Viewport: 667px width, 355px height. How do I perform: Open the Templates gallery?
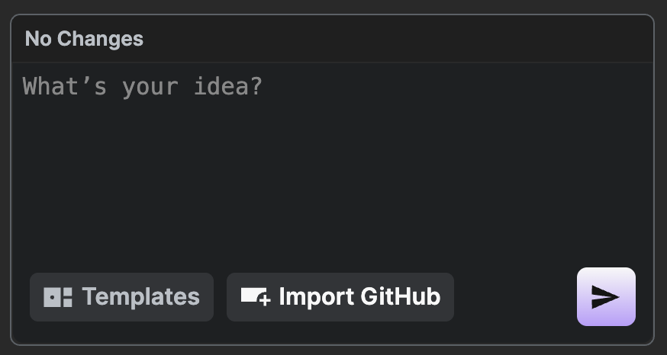coord(121,297)
